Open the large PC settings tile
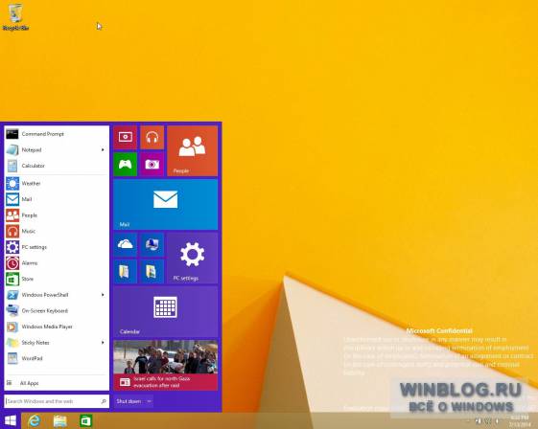This screenshot has width=538, height=429. click(x=192, y=258)
